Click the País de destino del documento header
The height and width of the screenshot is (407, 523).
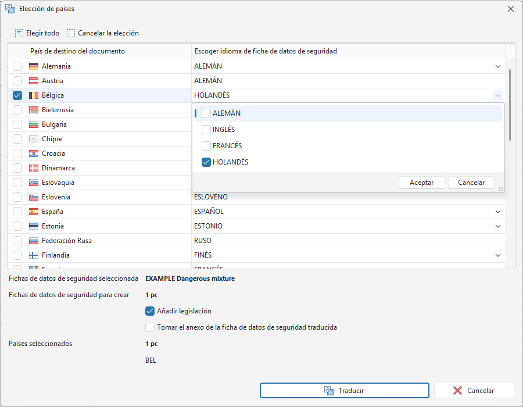pyautogui.click(x=109, y=51)
